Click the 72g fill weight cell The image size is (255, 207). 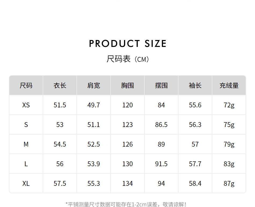229,105
